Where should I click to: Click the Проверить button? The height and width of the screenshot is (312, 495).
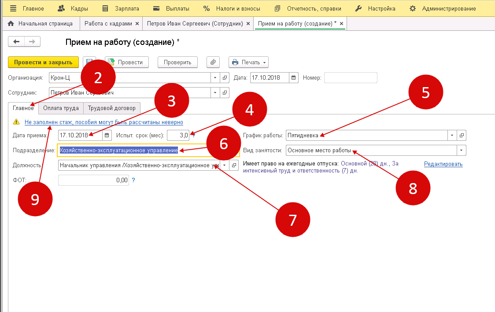tap(177, 62)
